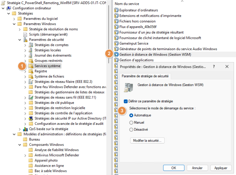
Task: Select Assistance en ligne folder
Action: pyautogui.click(x=49, y=166)
